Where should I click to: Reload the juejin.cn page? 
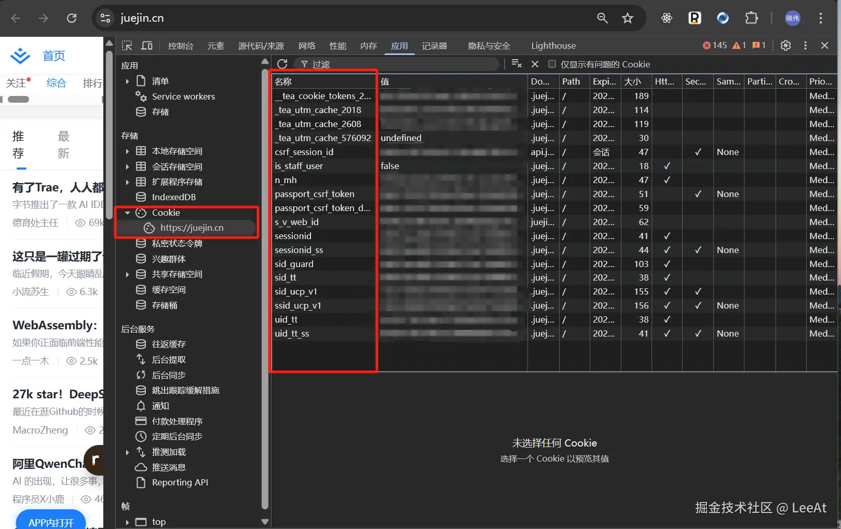coord(72,18)
